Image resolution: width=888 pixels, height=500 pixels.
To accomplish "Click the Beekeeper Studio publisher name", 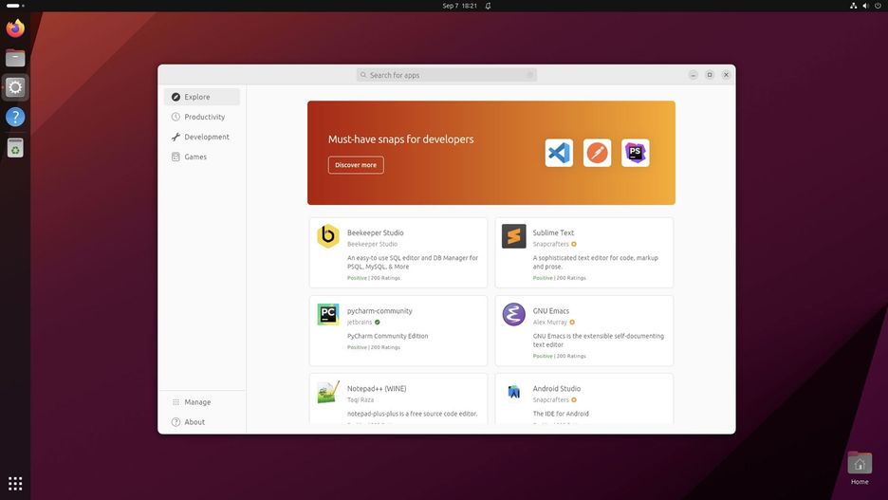I will point(372,244).
